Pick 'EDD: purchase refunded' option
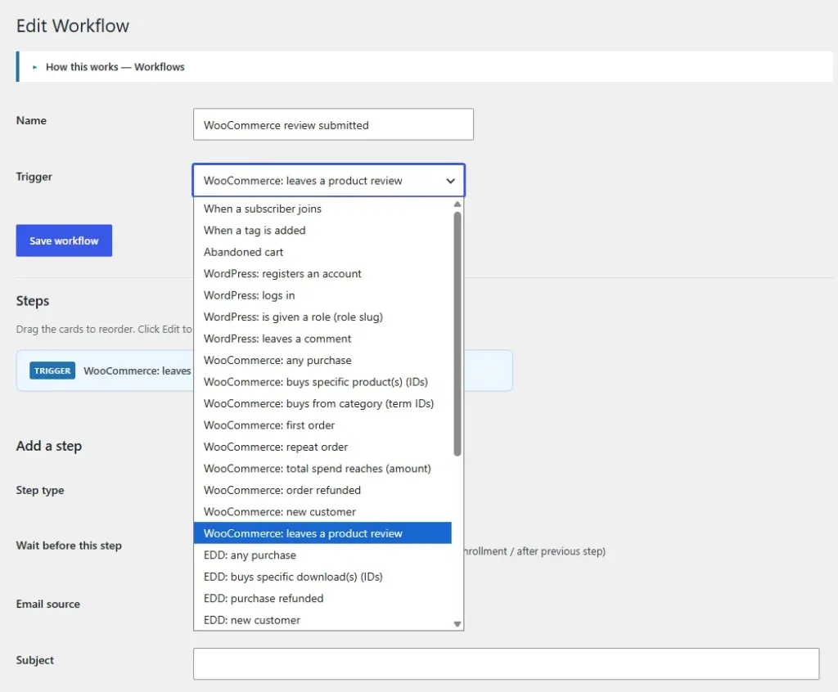Image resolution: width=838 pixels, height=692 pixels. (322, 599)
